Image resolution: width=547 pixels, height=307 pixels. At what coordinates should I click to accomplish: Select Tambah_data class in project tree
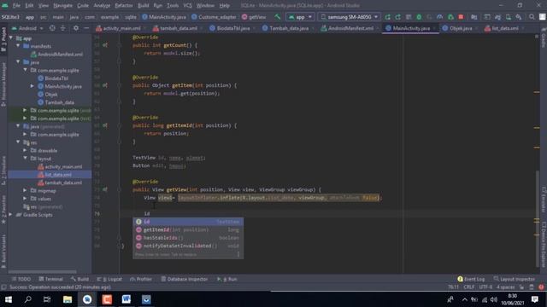tap(56, 102)
